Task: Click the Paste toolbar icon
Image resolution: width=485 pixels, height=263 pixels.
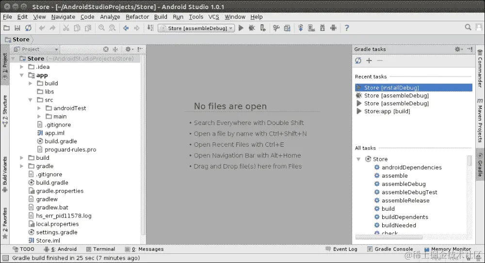Action: [88, 28]
